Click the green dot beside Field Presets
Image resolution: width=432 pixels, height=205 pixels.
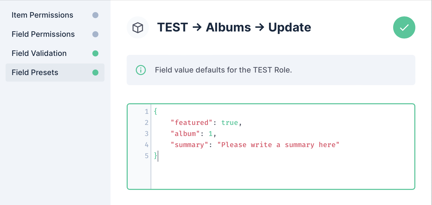pyautogui.click(x=95, y=73)
